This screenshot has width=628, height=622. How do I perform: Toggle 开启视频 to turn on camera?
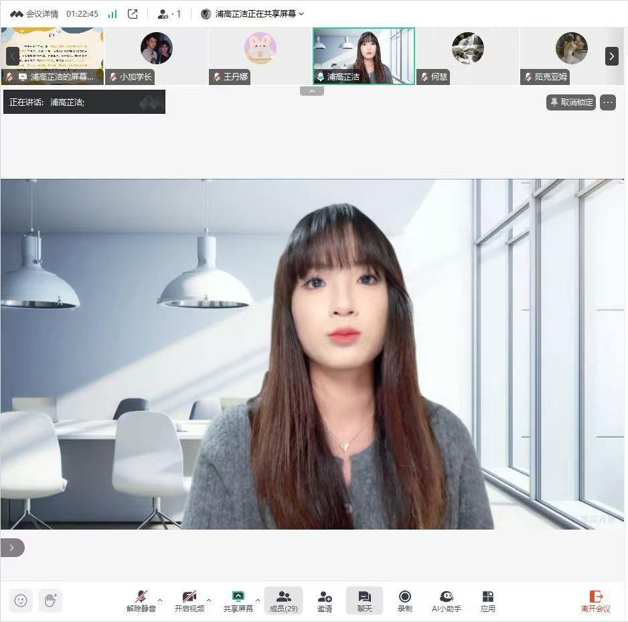[x=189, y=601]
